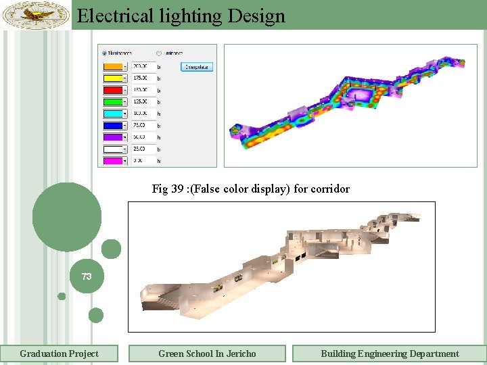Open the yellow swatch dropdown arrow
Image resolution: width=487 pixels, height=365 pixels.
(x=125, y=78)
